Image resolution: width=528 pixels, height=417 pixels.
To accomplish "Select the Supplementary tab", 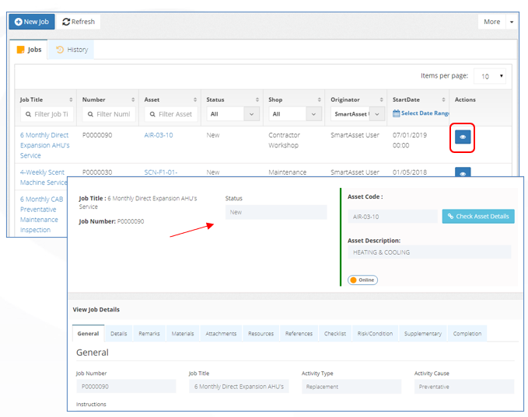I will [423, 333].
